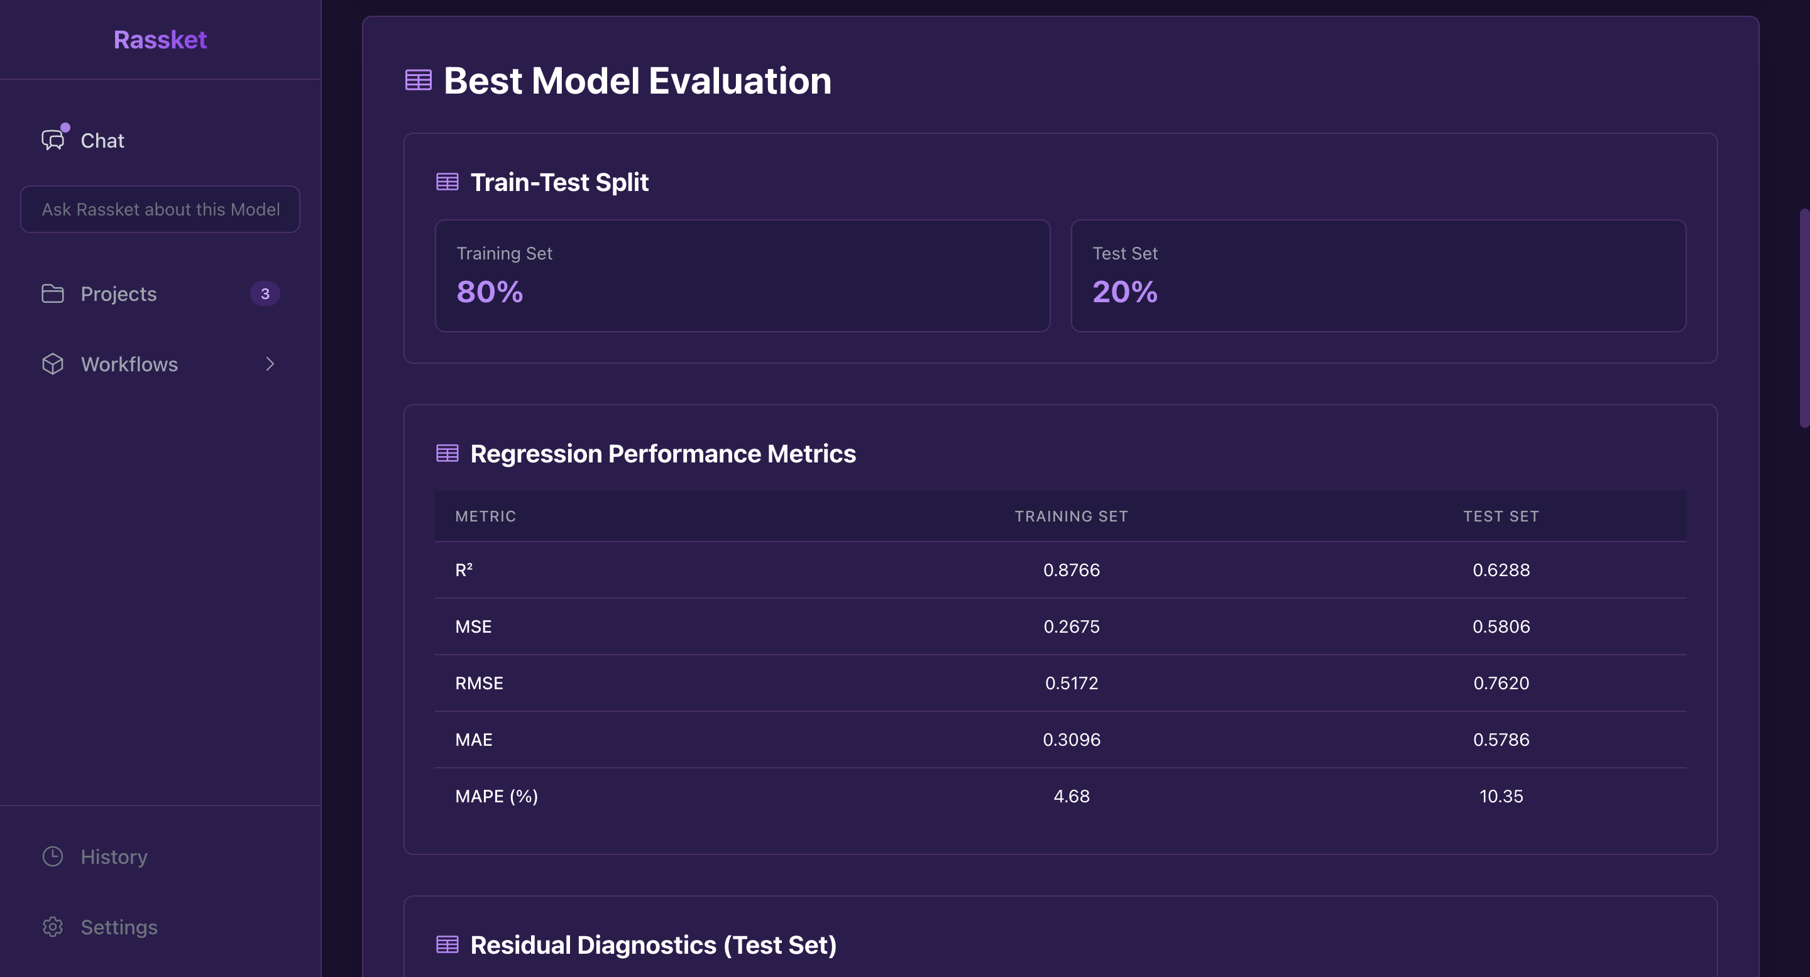Click the folder icon next to Projects
Image resolution: width=1810 pixels, height=977 pixels.
pyautogui.click(x=52, y=293)
